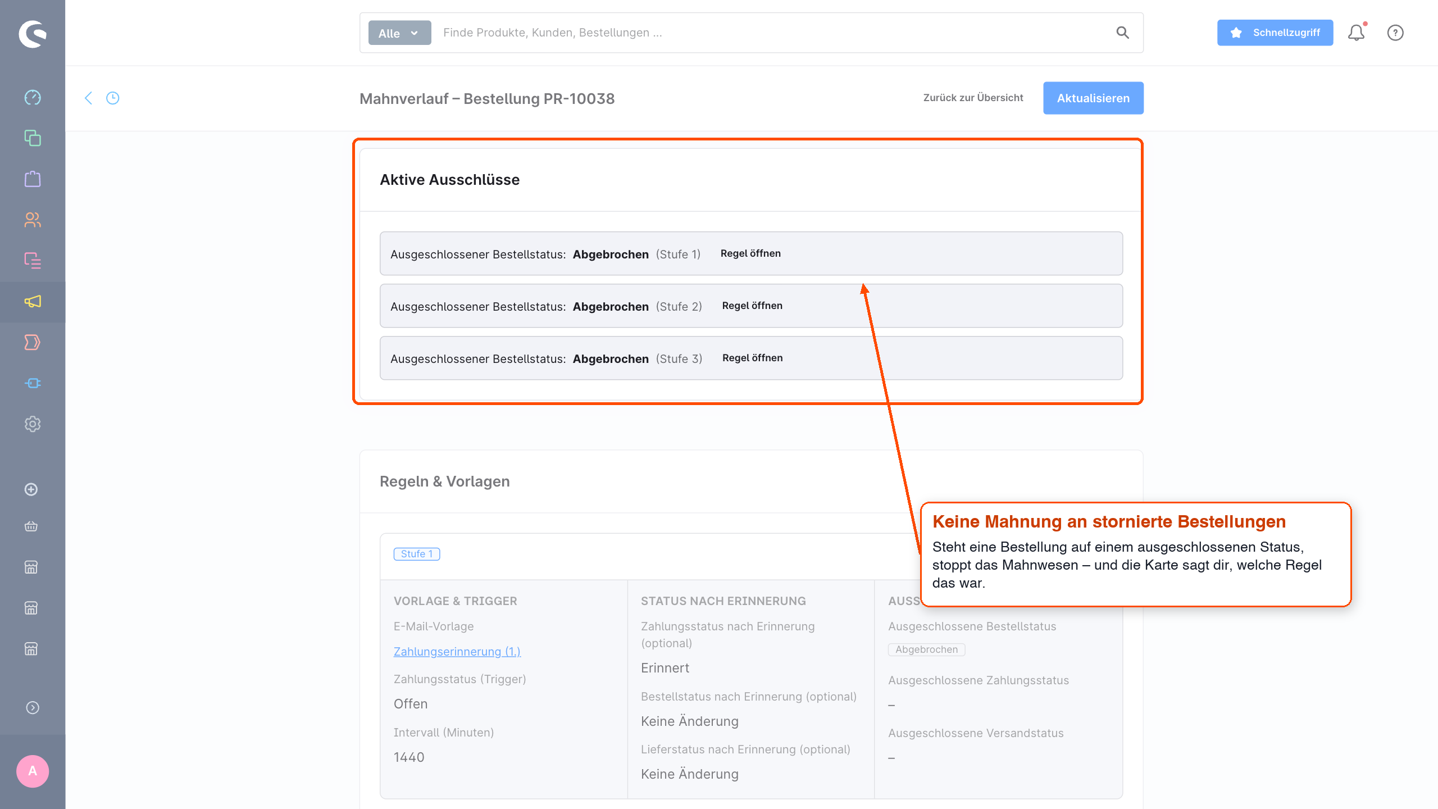Open the Dashboard speedometer icon

[x=33, y=97]
